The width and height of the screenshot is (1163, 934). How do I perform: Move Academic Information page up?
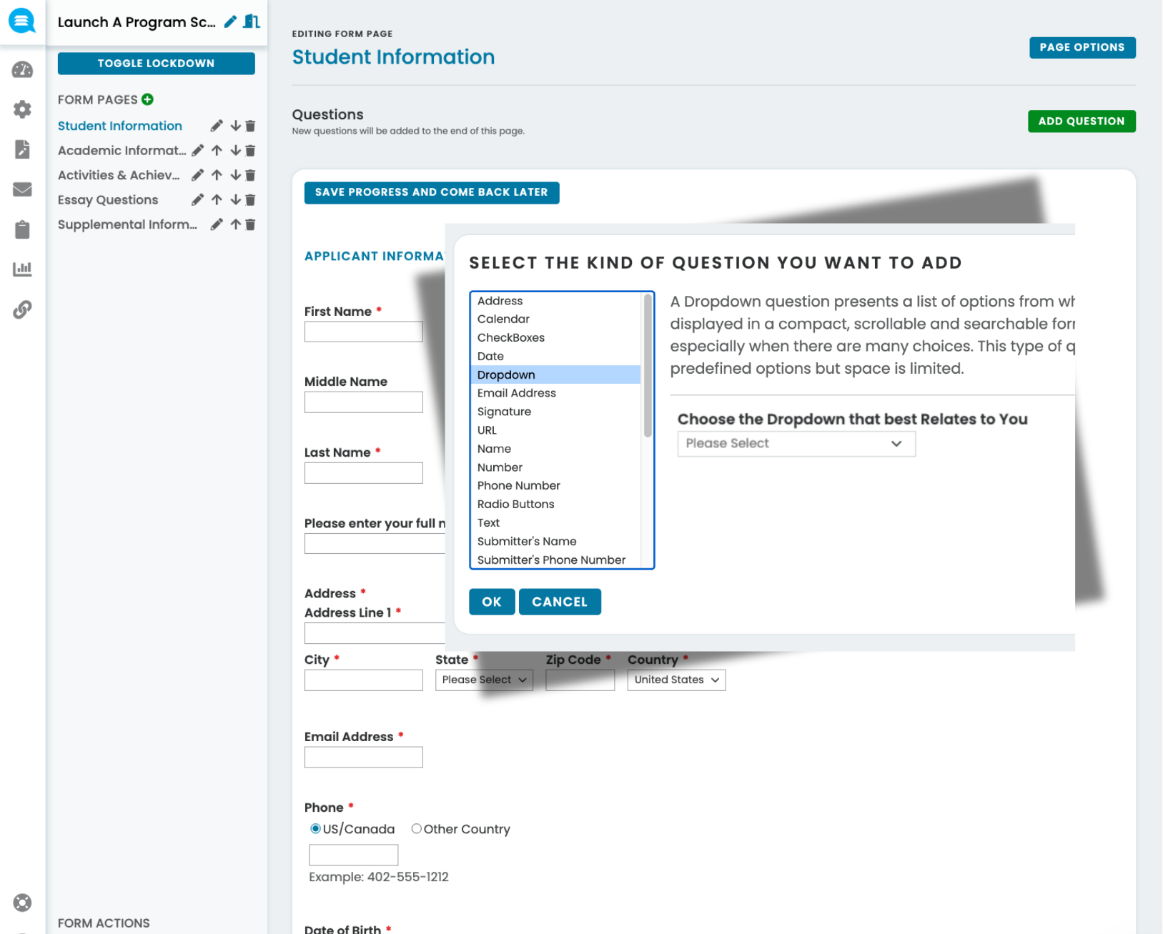point(217,150)
